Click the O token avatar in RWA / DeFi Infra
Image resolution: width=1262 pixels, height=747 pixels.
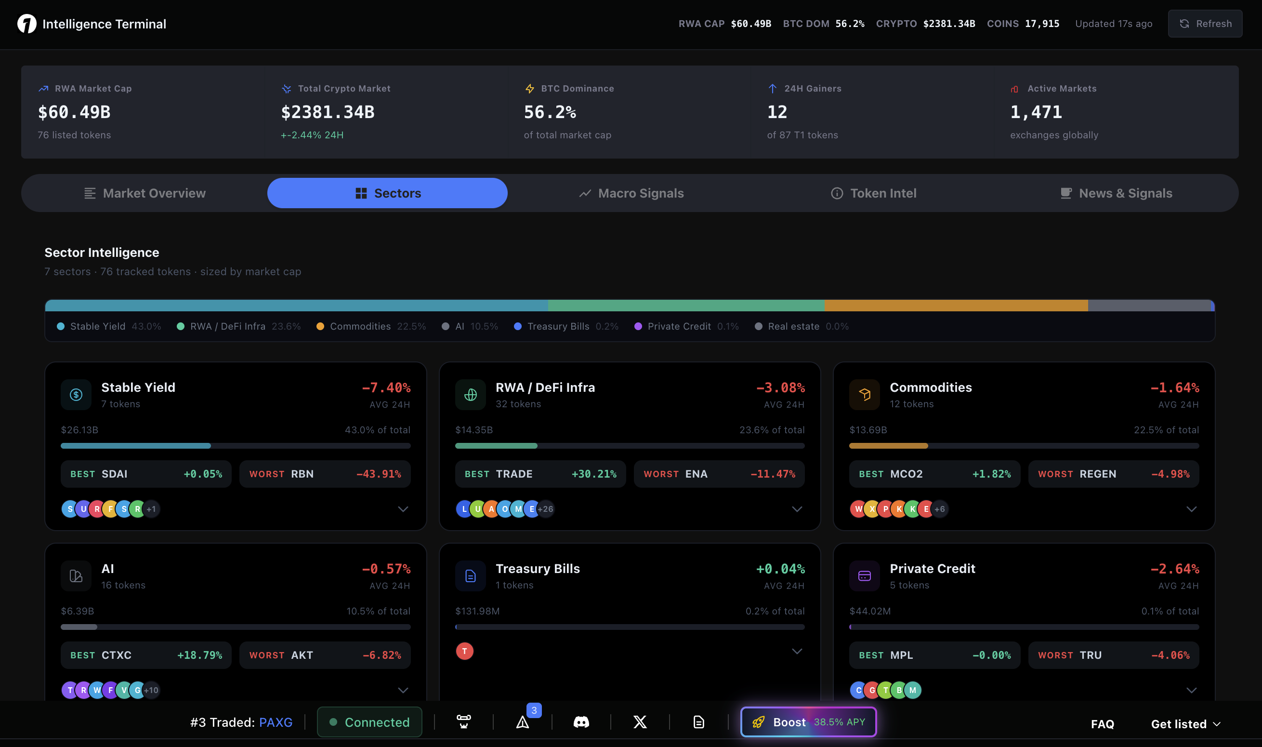pos(504,509)
